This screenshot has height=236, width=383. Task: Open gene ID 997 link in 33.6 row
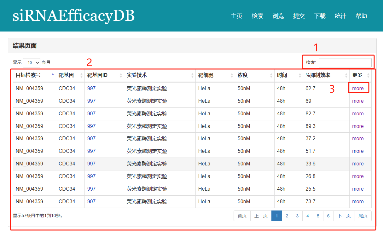91,164
